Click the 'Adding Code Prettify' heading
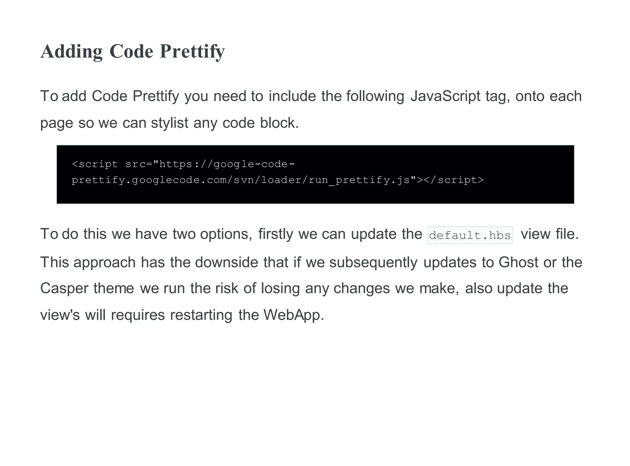 coord(133,51)
